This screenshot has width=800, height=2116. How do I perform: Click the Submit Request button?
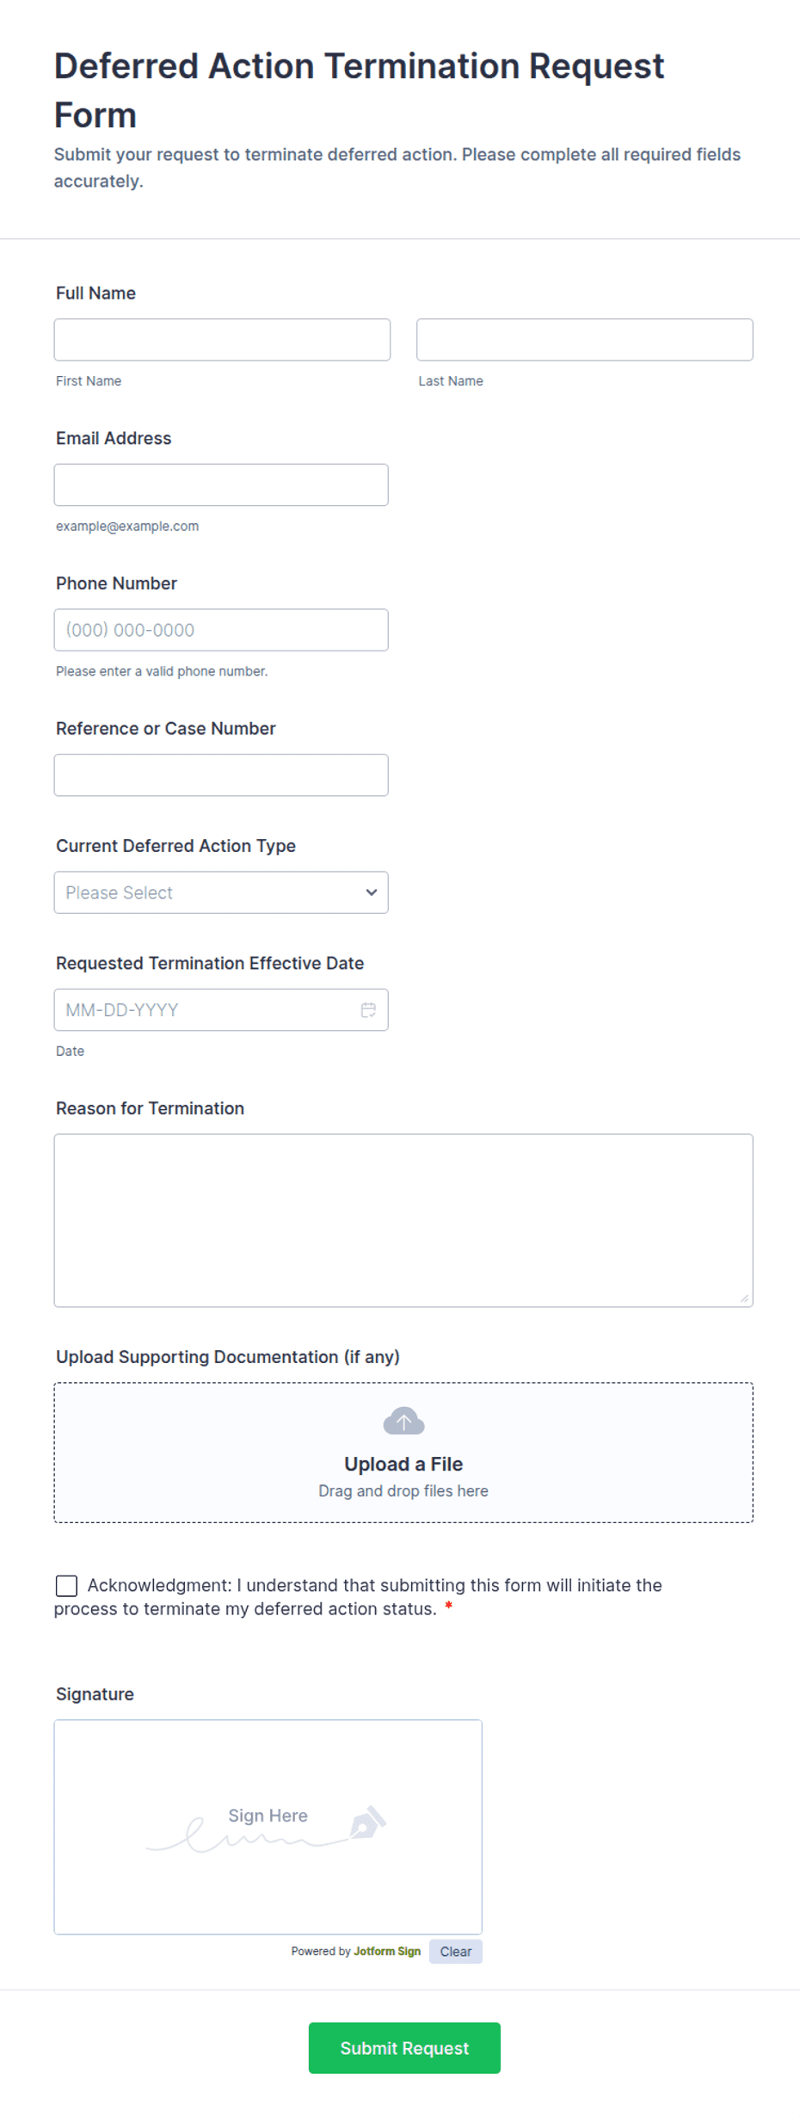tap(404, 2047)
